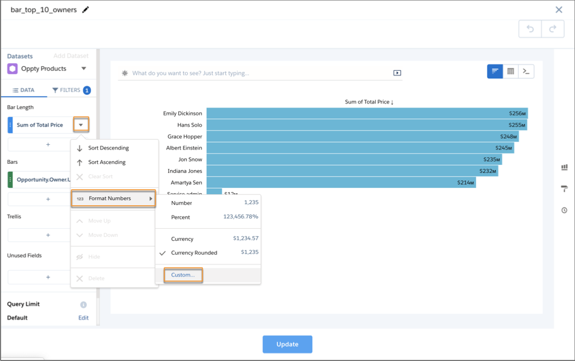Switch to the FILTERS tab
Viewport: 575px width, 361px height.
pyautogui.click(x=71, y=90)
